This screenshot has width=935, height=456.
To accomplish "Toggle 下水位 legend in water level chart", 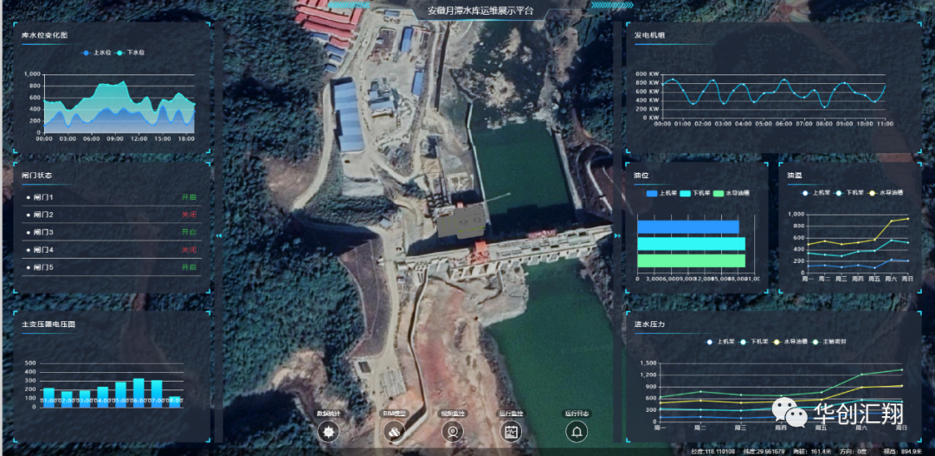I will coord(130,53).
